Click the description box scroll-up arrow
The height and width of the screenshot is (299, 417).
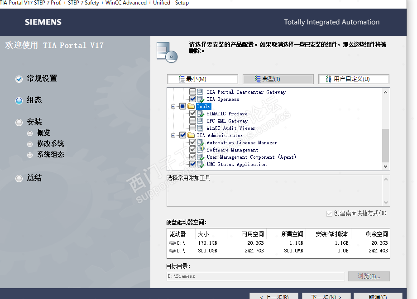pos(386,179)
